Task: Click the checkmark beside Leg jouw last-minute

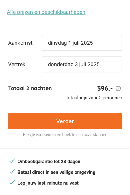Action: coord(12,182)
